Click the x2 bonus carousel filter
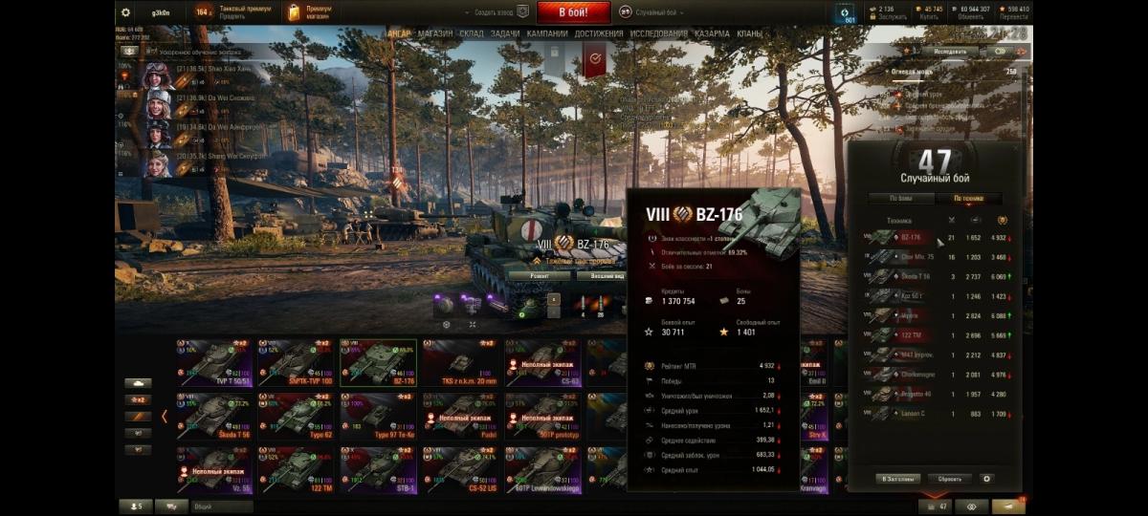The width and height of the screenshot is (1148, 516). pos(138,399)
